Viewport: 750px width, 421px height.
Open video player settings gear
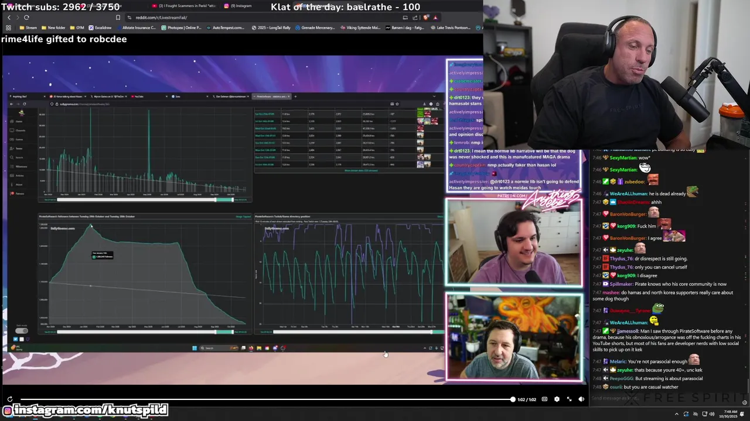[557, 399]
